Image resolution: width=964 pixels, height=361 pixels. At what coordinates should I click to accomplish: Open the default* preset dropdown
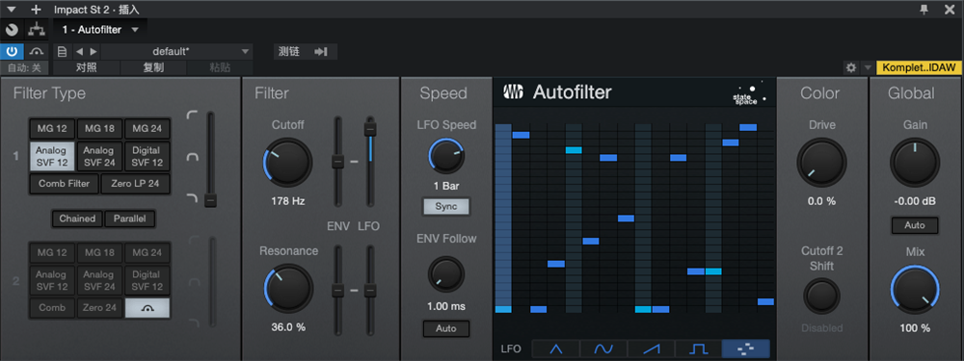click(177, 52)
